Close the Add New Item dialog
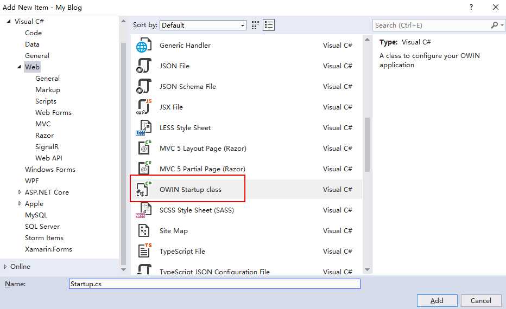 495,7
